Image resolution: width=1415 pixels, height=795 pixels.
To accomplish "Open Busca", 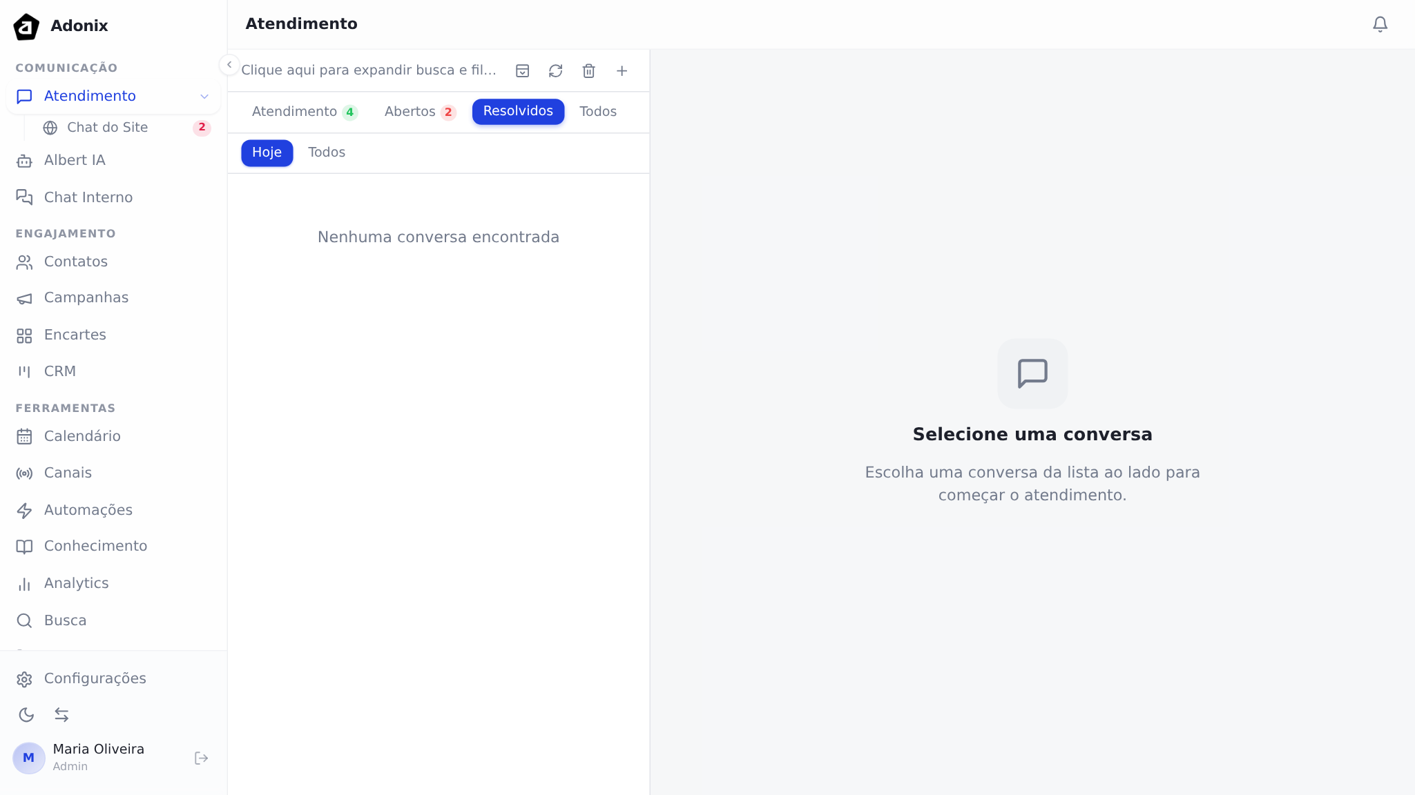I will [113, 620].
